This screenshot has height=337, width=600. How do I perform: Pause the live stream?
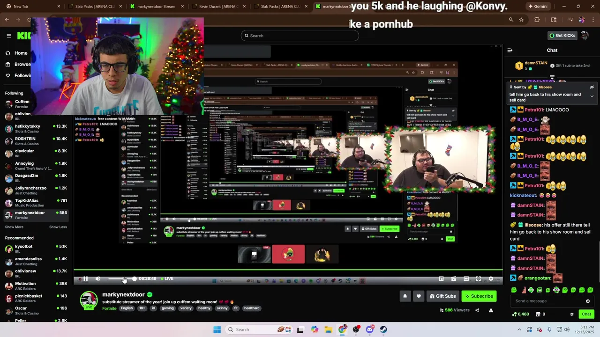click(85, 279)
